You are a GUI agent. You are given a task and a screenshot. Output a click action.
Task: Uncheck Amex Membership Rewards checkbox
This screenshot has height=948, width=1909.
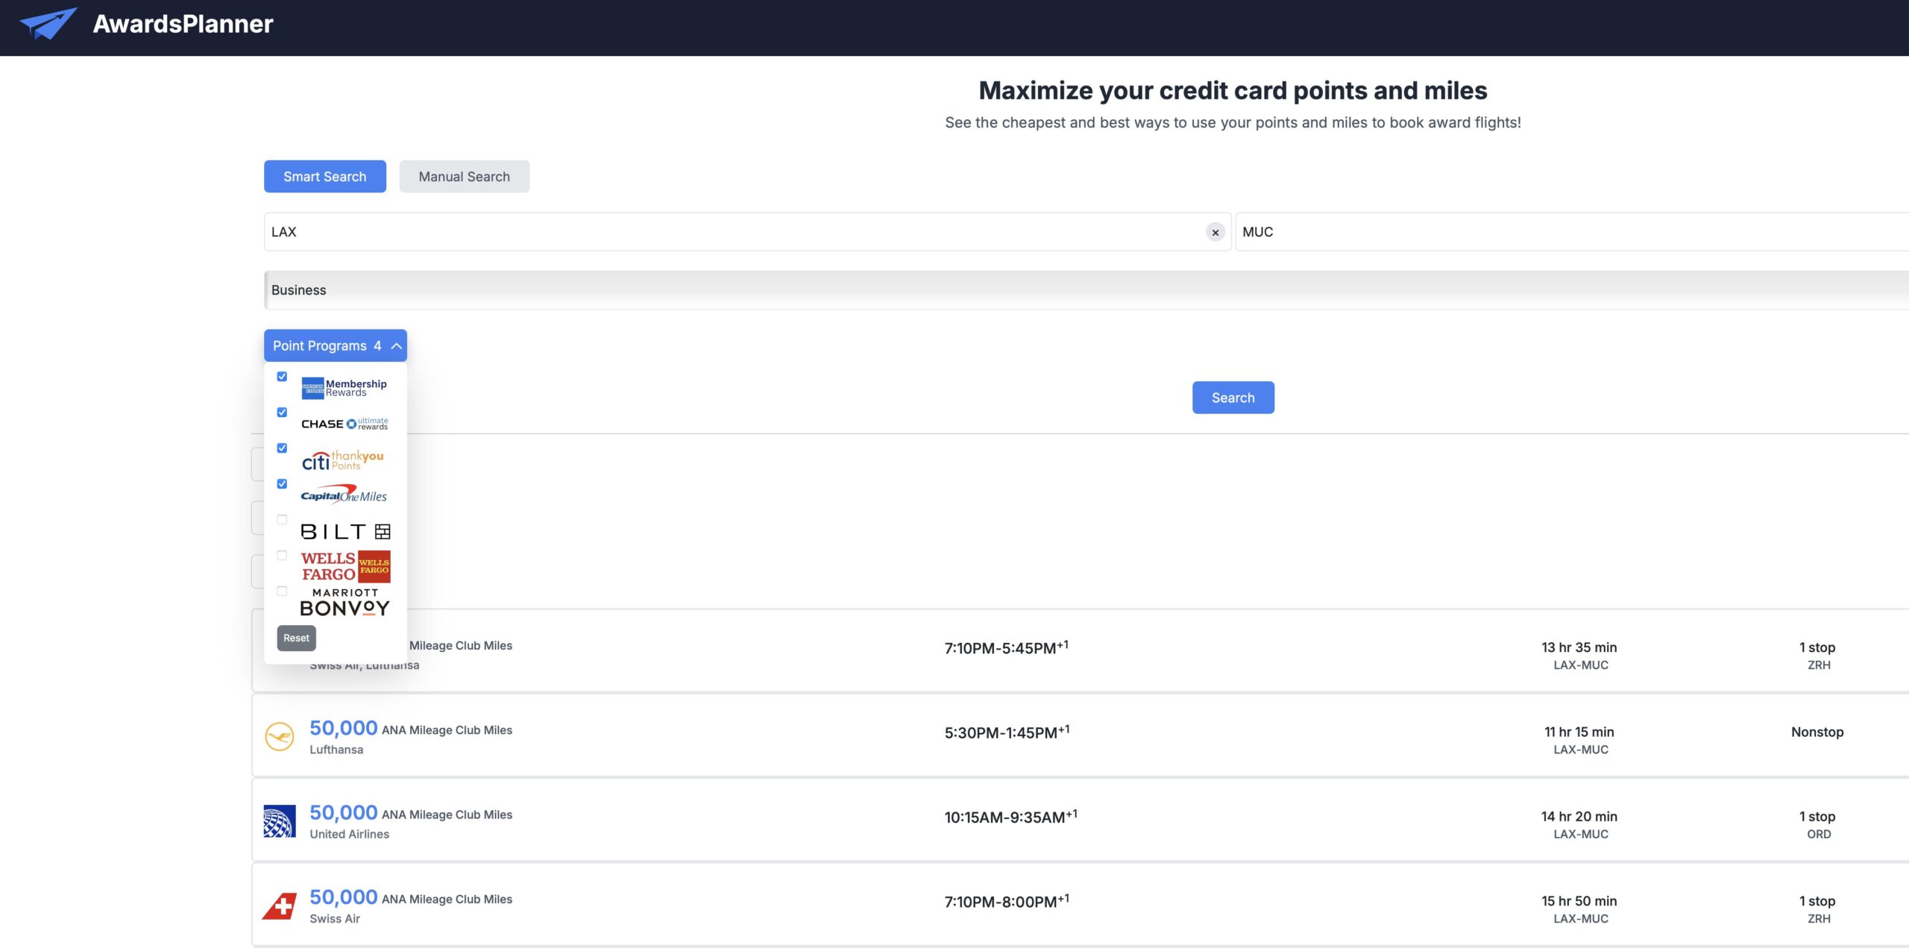pyautogui.click(x=282, y=377)
